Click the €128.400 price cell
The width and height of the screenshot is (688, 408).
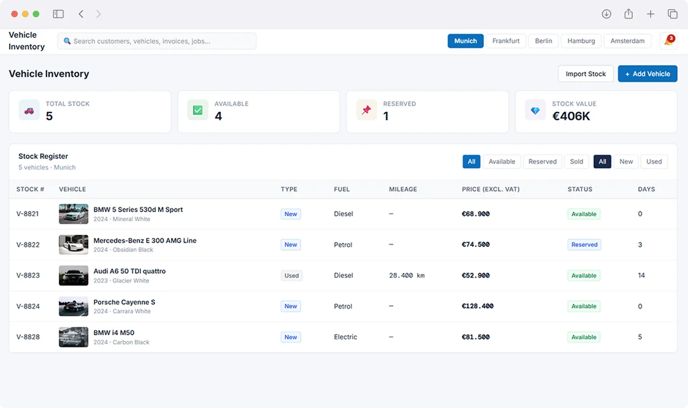coord(477,306)
